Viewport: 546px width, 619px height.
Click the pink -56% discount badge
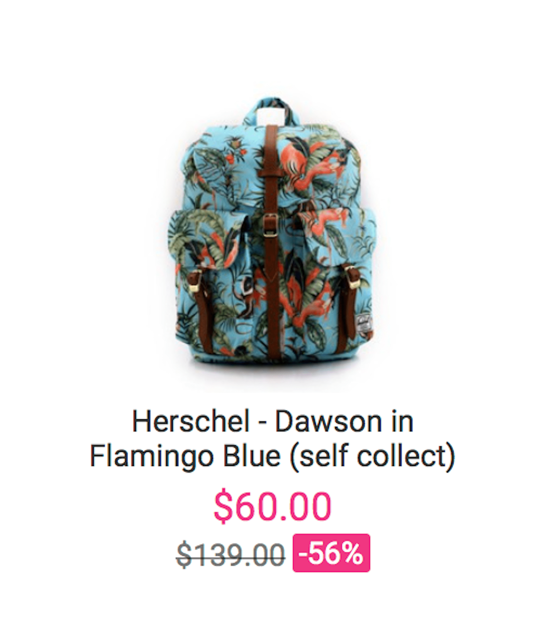click(x=331, y=553)
